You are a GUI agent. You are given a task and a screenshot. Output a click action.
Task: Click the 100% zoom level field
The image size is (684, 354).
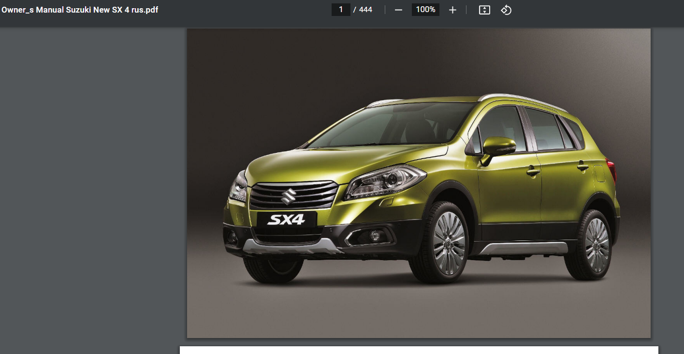click(425, 10)
